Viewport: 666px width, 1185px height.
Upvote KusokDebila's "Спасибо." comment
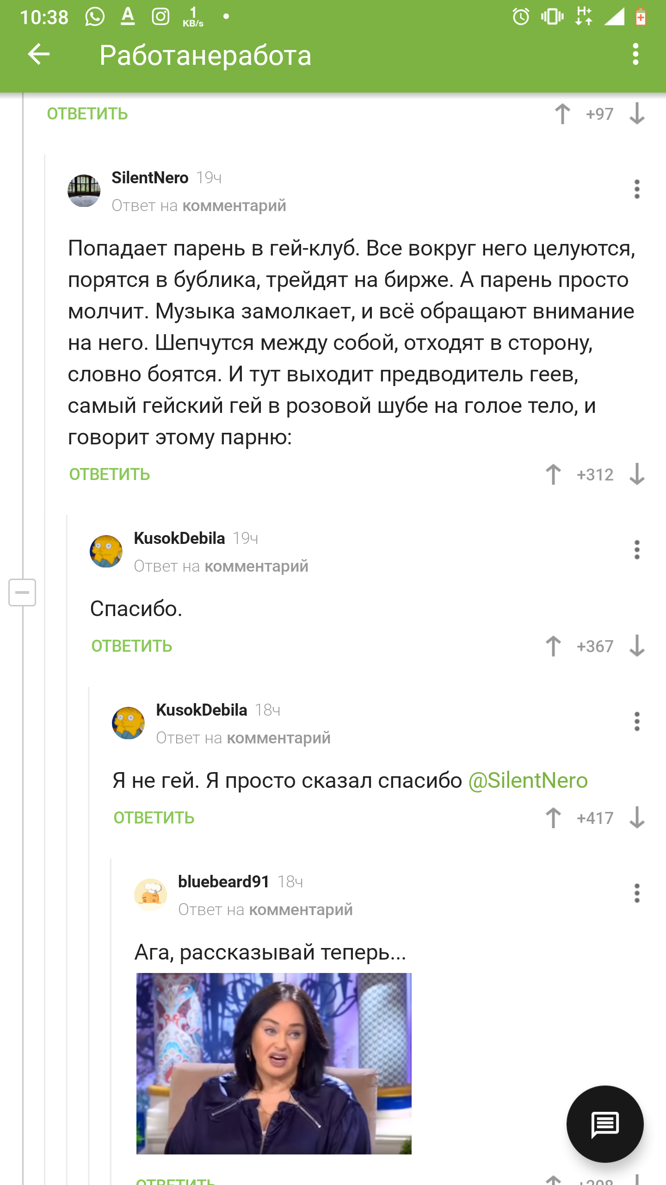pyautogui.click(x=553, y=646)
